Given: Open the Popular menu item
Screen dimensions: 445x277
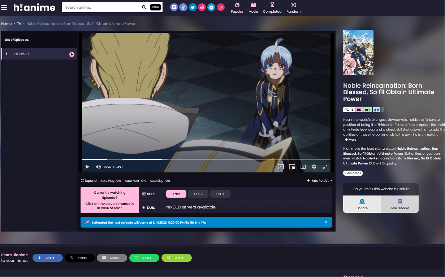Looking at the screenshot, I should pos(237,7).
